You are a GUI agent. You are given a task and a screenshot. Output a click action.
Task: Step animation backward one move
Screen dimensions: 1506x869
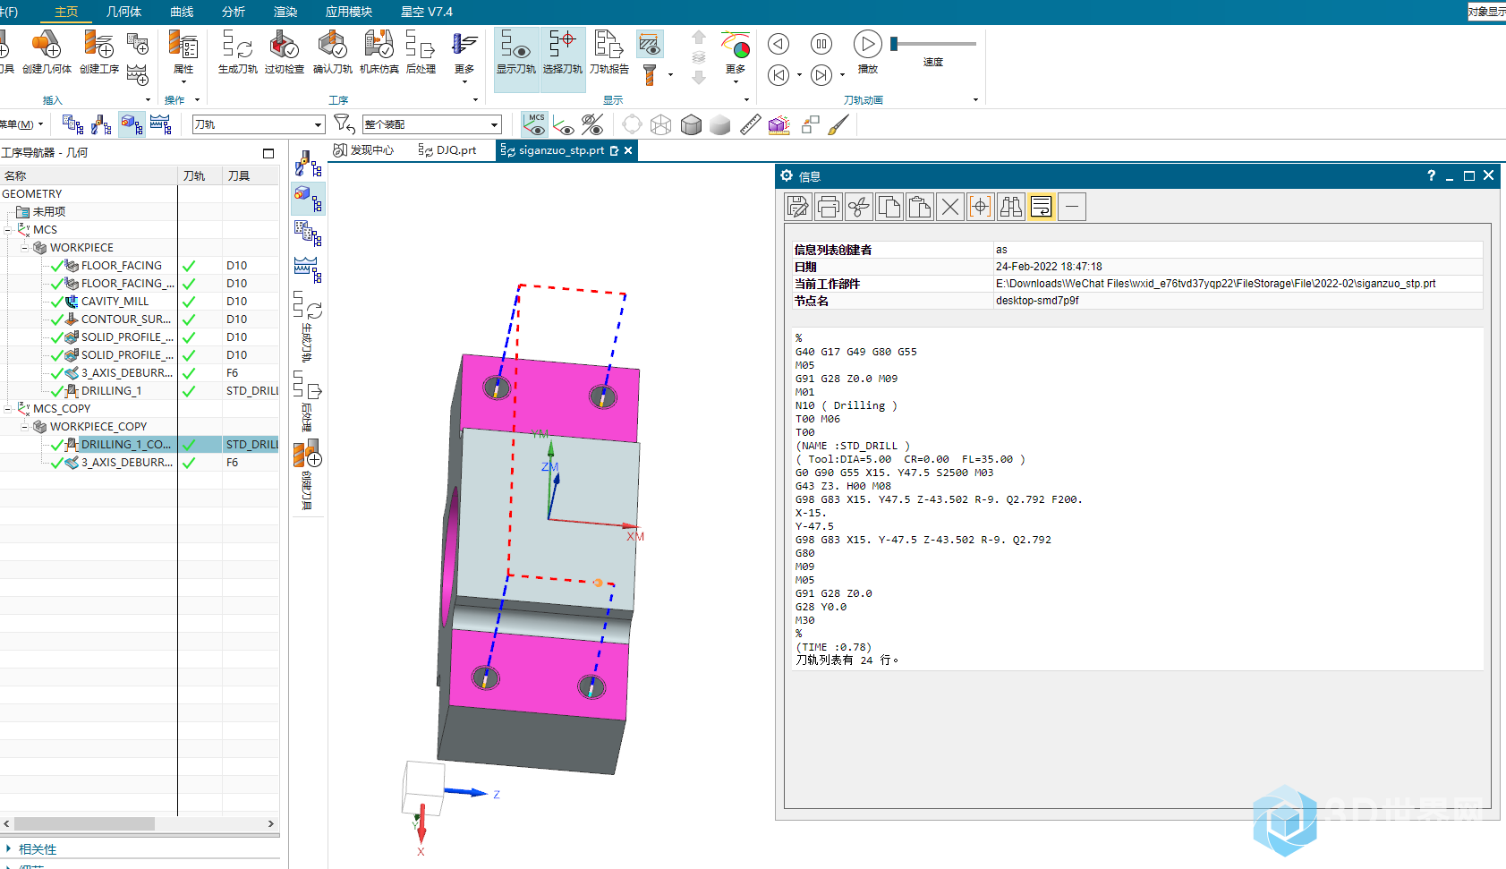pos(779,44)
